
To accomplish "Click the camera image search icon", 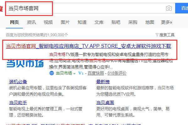I will click(169, 8).
